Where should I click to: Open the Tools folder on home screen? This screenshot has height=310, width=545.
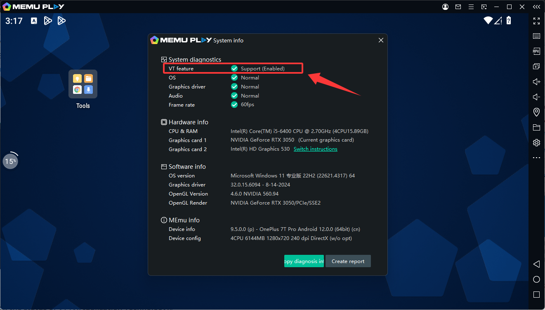pyautogui.click(x=83, y=84)
